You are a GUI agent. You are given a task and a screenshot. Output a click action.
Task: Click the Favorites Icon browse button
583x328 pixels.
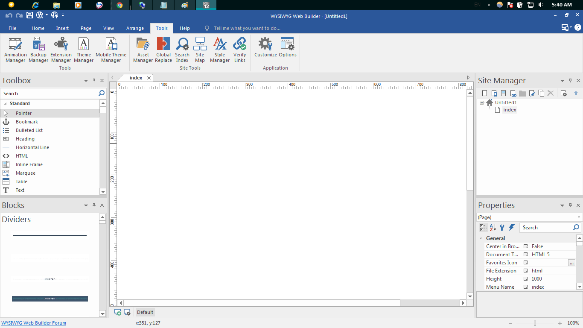571,263
